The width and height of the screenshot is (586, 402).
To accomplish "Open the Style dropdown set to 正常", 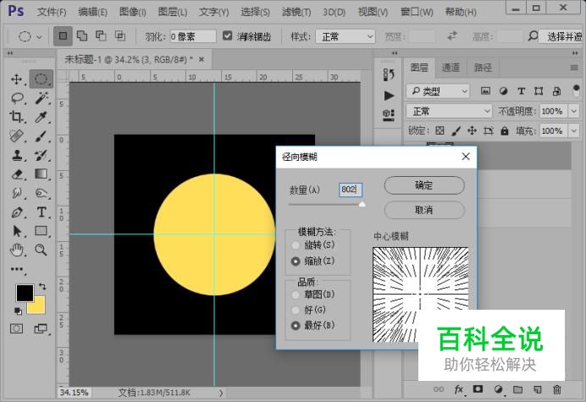I will pos(346,36).
